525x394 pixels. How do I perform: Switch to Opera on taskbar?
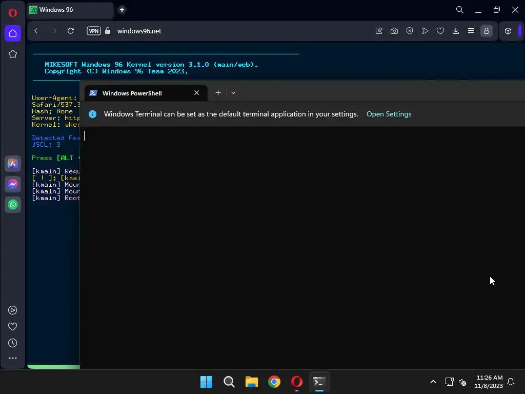click(297, 382)
